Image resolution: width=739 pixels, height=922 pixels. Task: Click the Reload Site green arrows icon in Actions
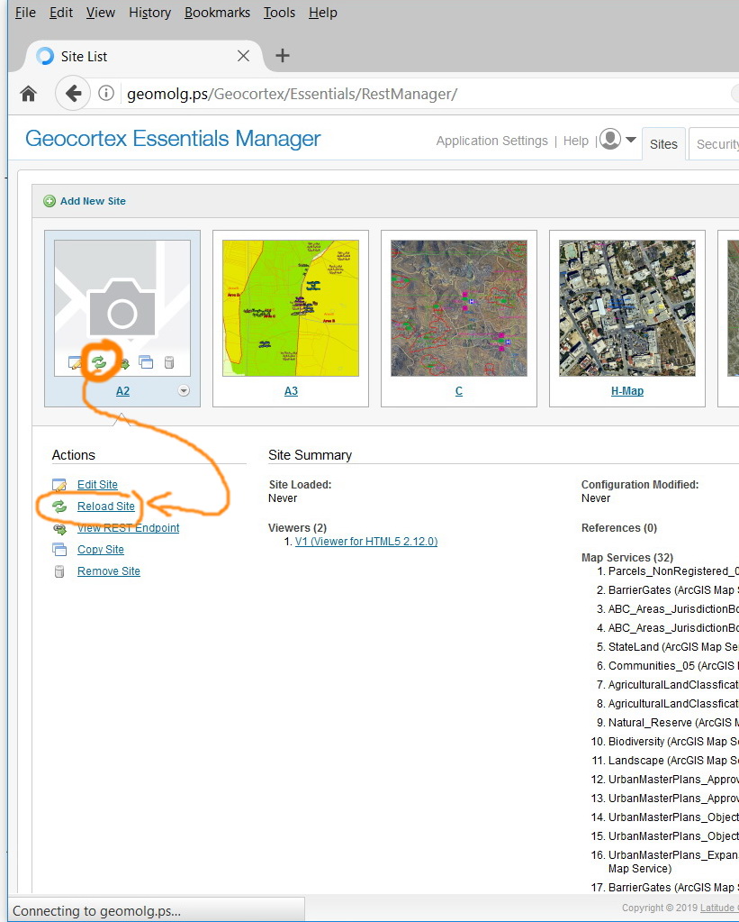[59, 507]
